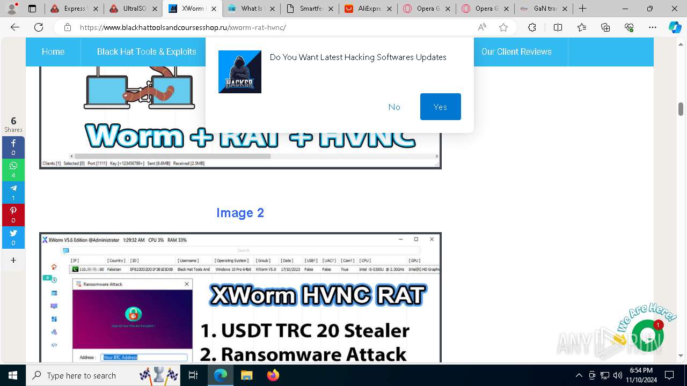Viewport: 687px width, 386px height.
Task: Decline notifications with No button
Action: pyautogui.click(x=394, y=107)
